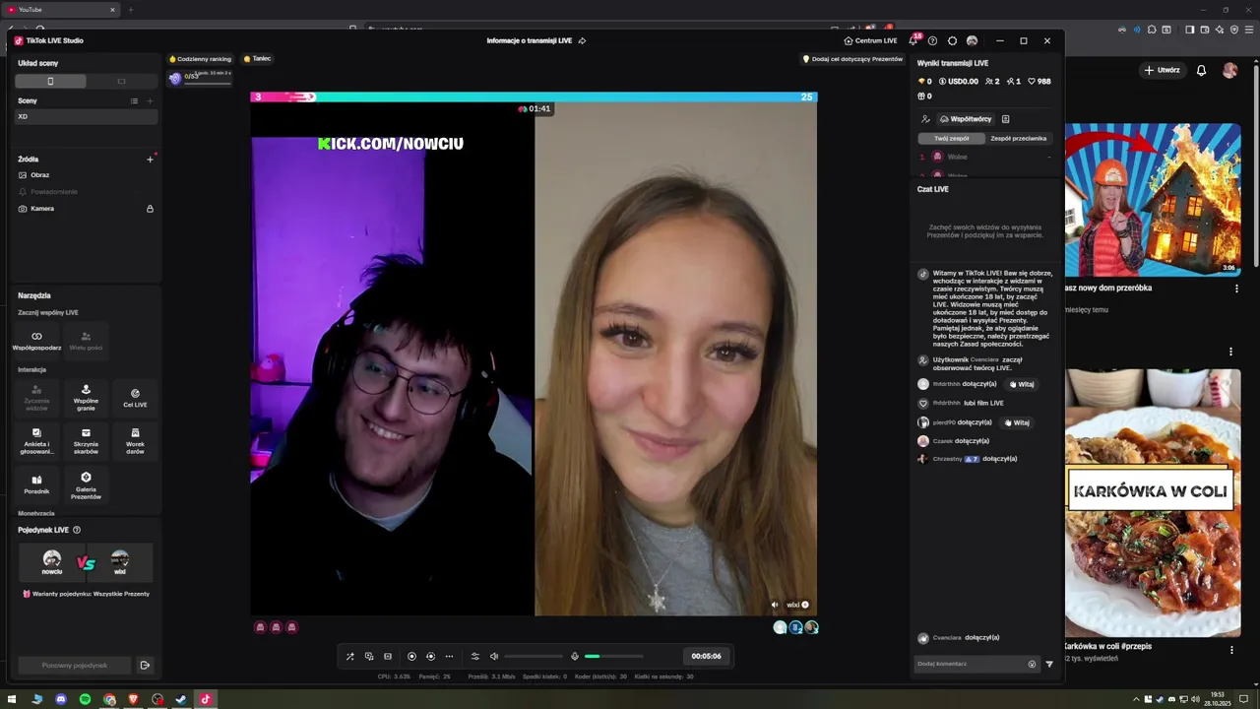1260x709 pixels.
Task: Select the XD scene
Action: tap(87, 116)
